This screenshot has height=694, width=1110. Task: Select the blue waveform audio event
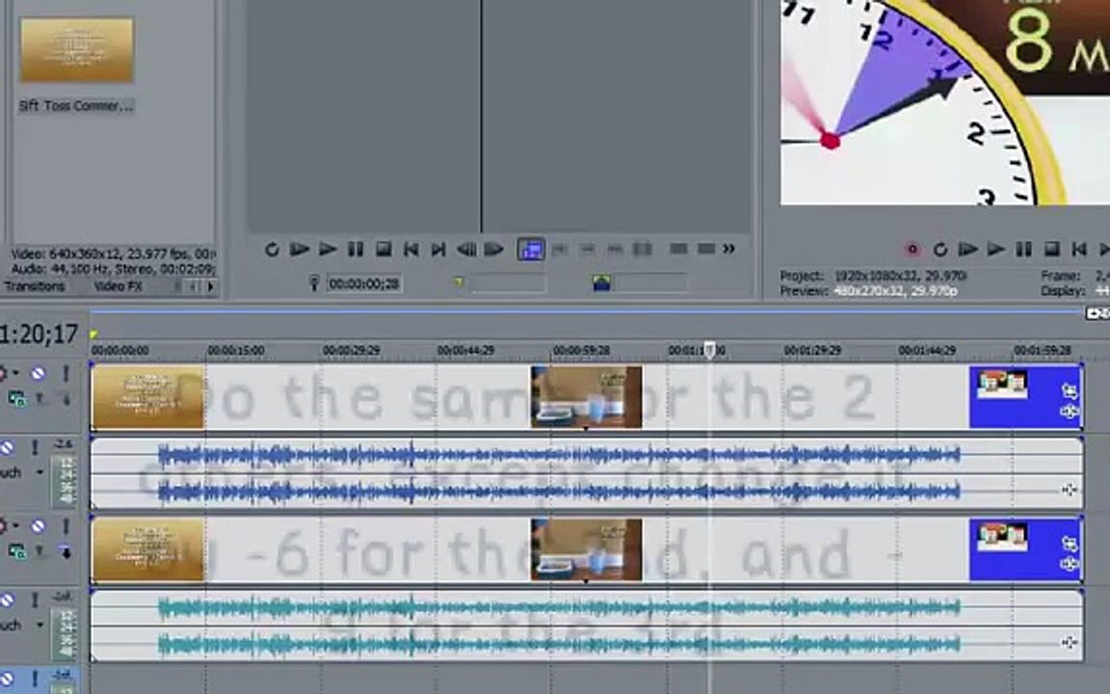pos(587,473)
